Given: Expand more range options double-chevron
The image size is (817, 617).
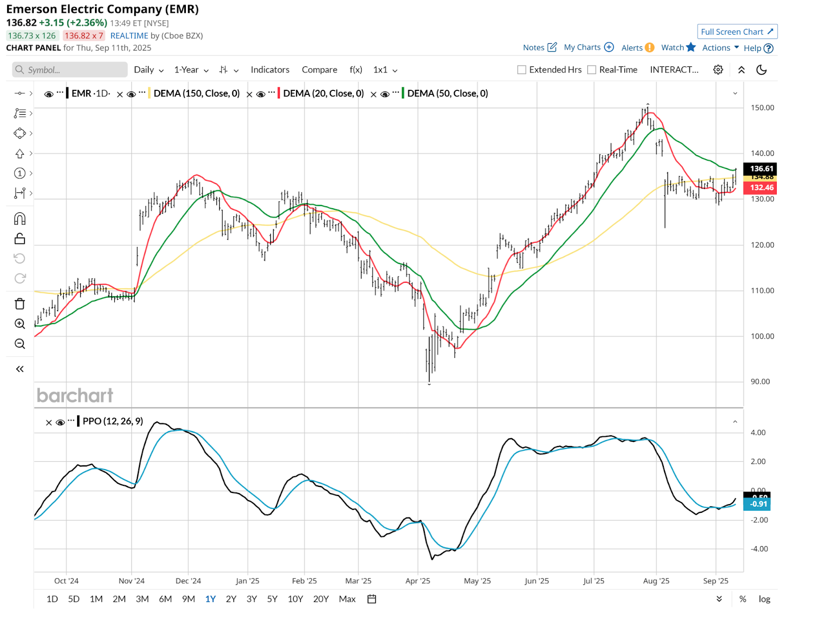Looking at the screenshot, I should (719, 599).
